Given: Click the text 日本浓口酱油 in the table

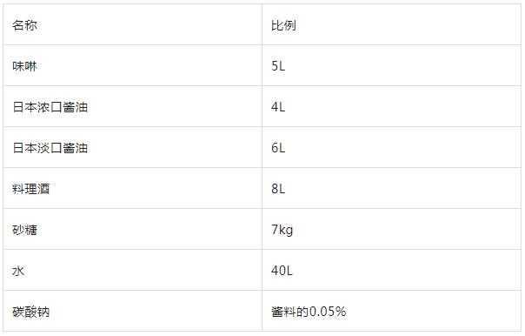Looking at the screenshot, I should tap(50, 107).
